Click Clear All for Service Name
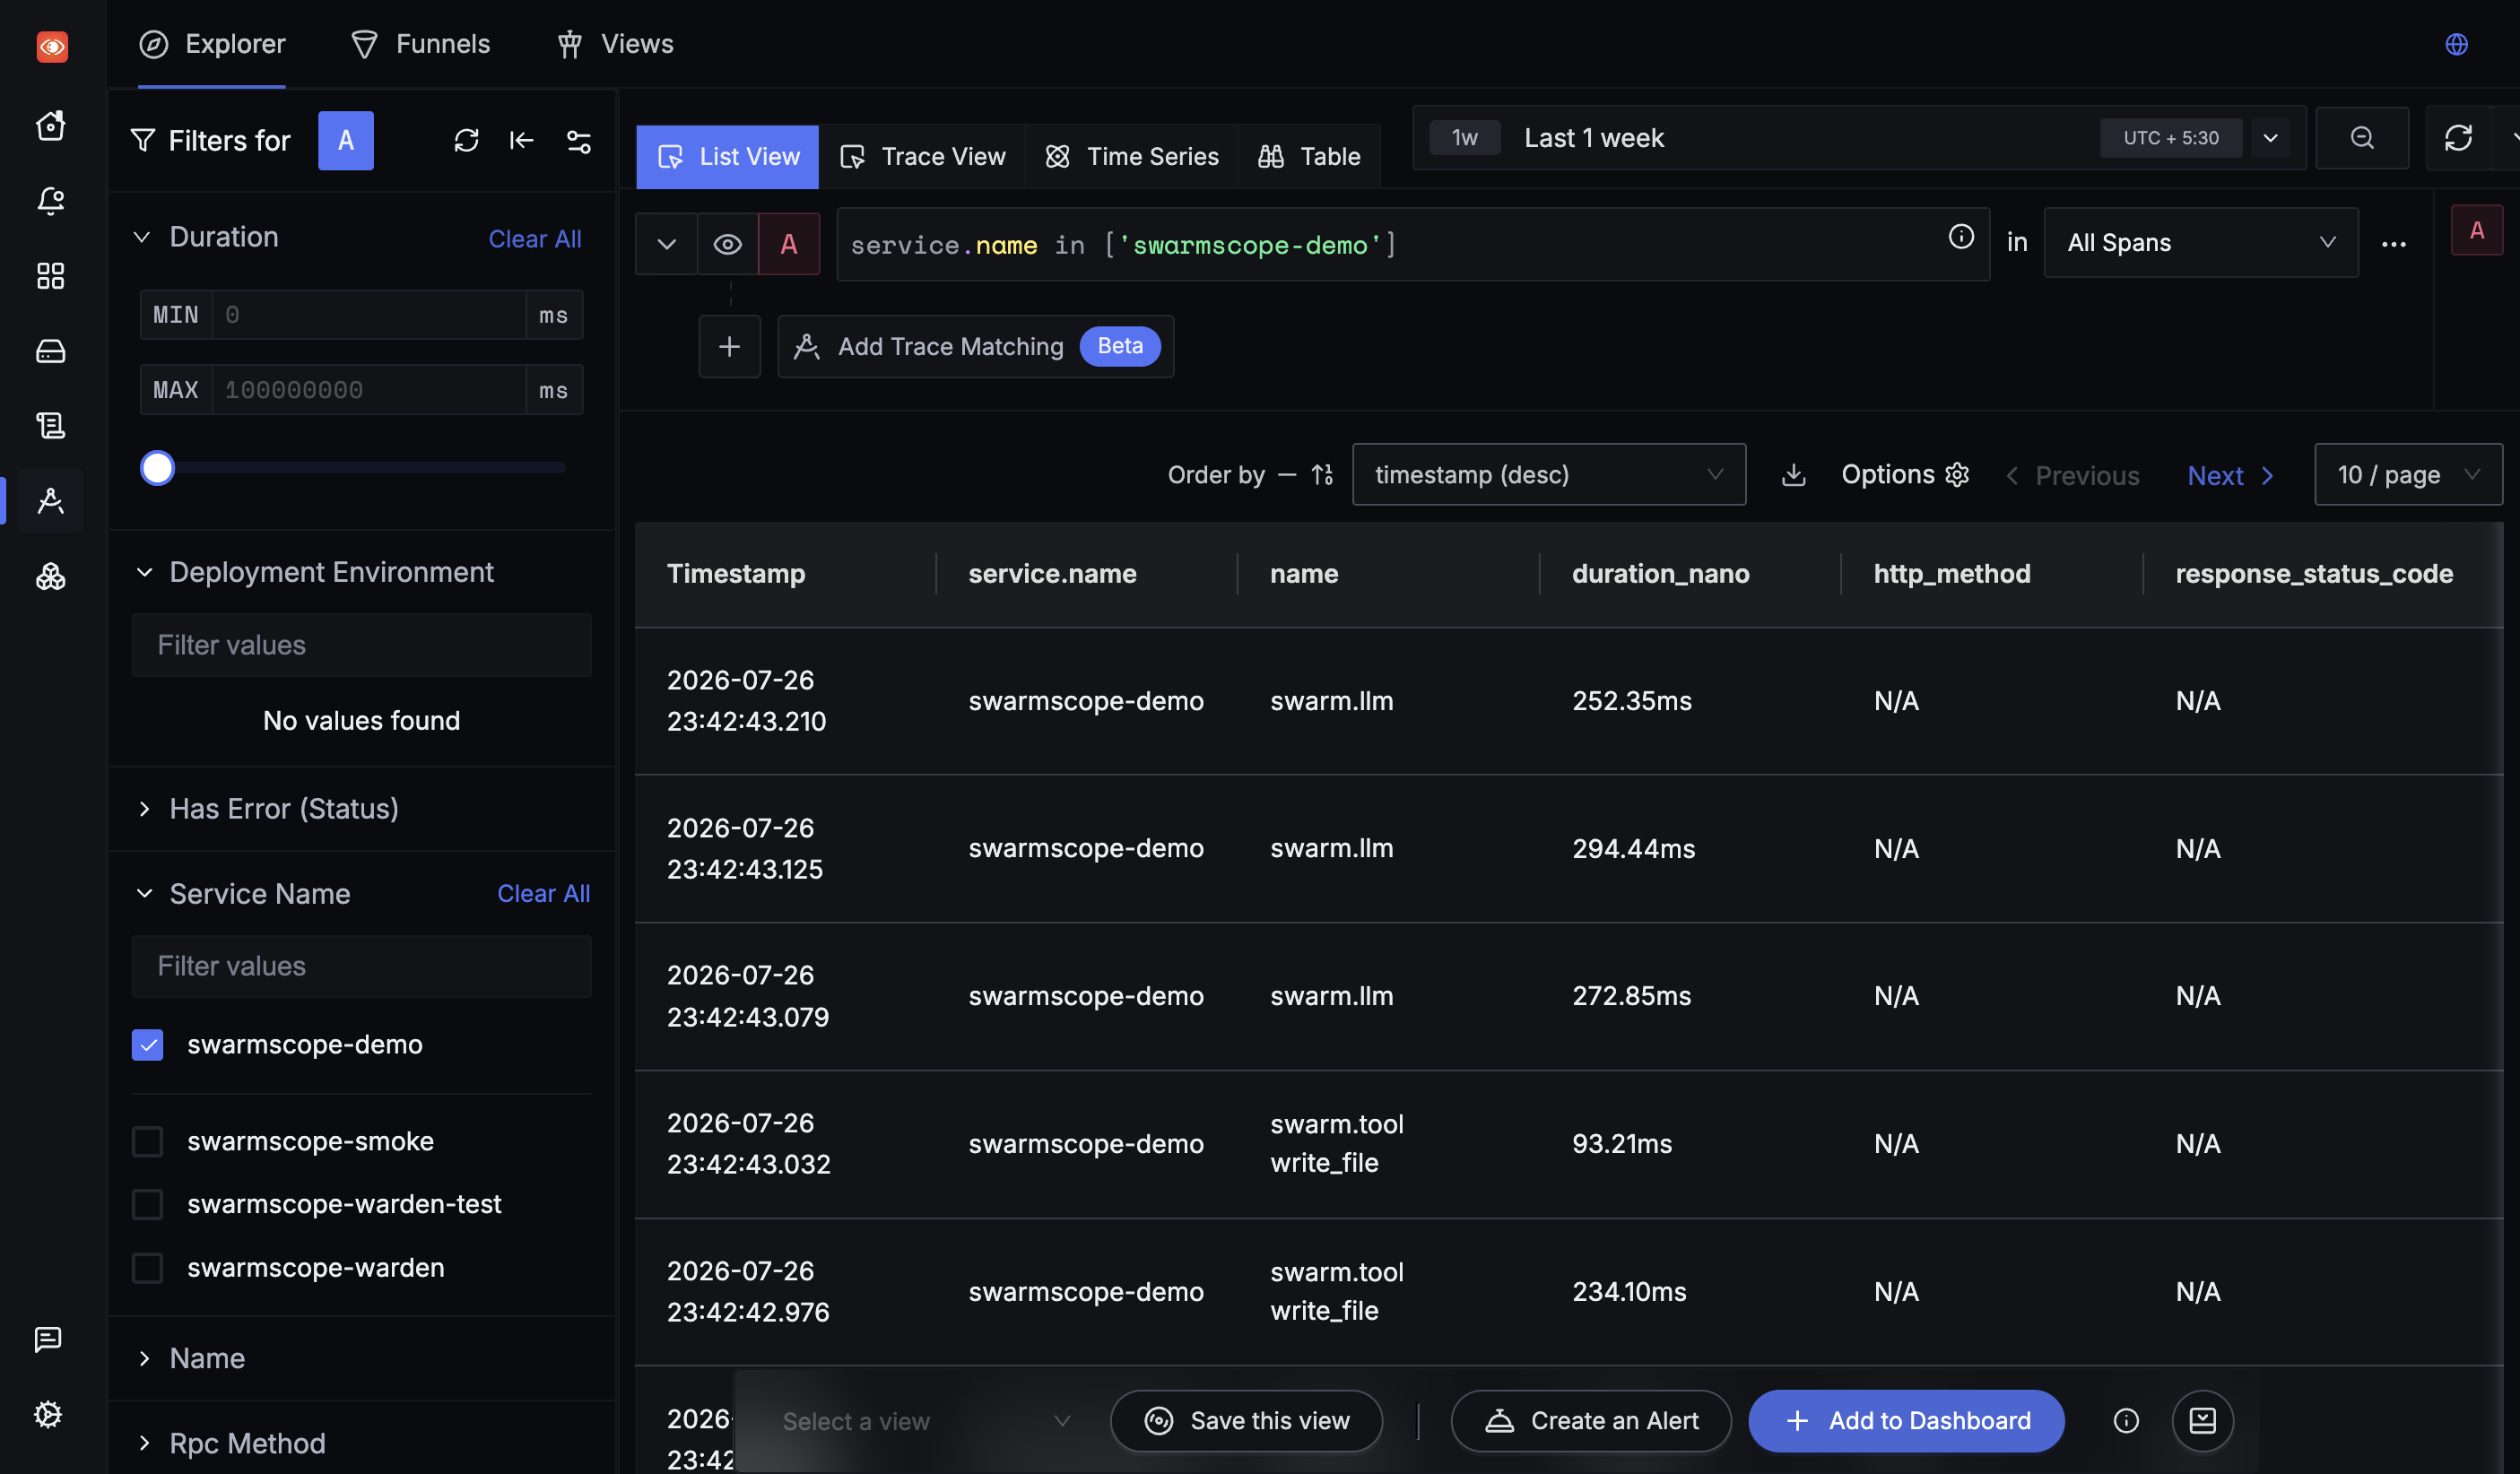2520x1474 pixels. (x=543, y=893)
